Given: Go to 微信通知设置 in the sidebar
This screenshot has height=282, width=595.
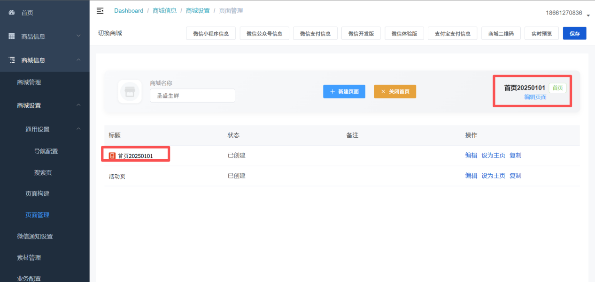Looking at the screenshot, I should point(35,236).
